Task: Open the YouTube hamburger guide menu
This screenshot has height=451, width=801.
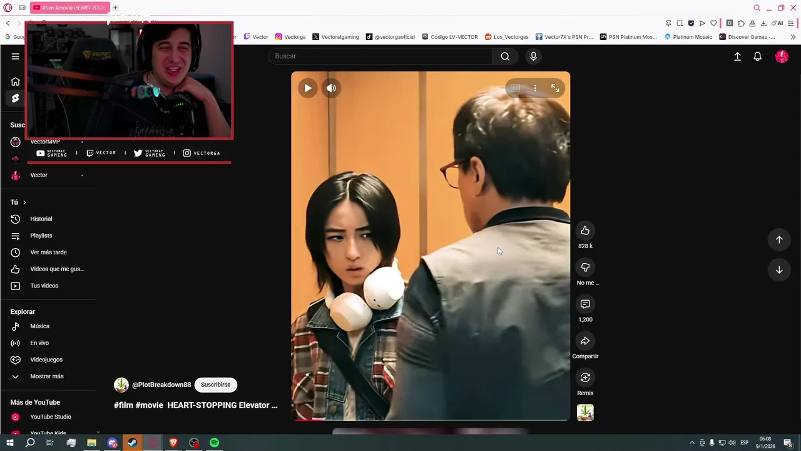Action: (x=15, y=56)
